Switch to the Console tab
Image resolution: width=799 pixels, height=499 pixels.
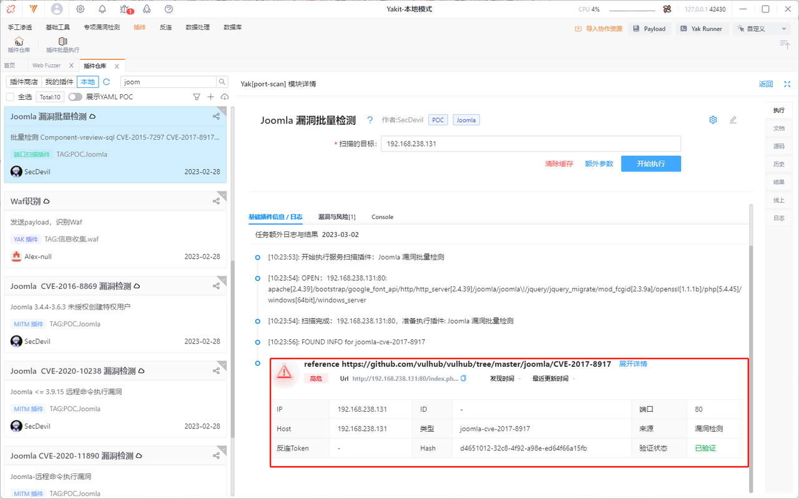pos(382,217)
